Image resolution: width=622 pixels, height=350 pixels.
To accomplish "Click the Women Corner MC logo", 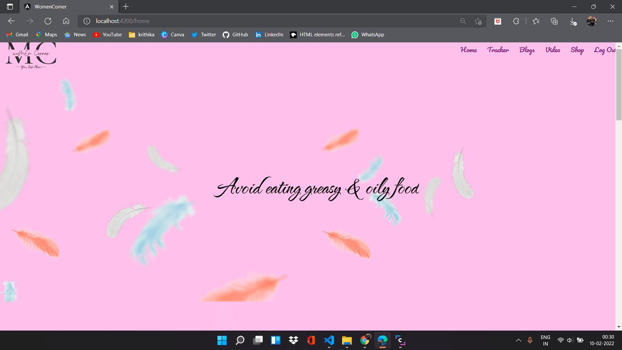I will (x=31, y=56).
